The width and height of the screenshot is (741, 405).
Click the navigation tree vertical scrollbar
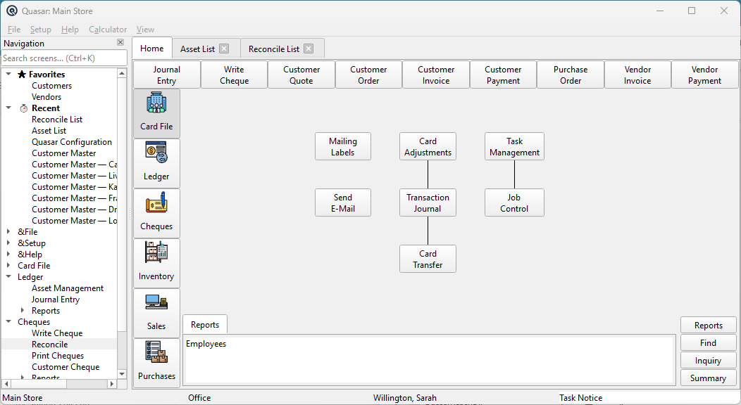[122, 224]
